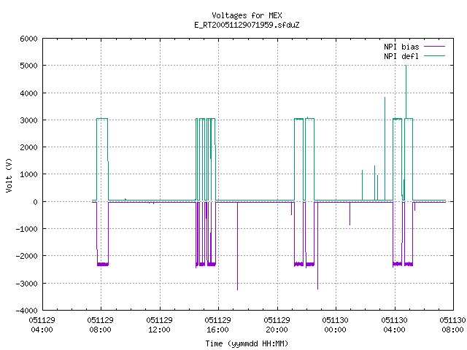Click the 5000 y-axis tick label
Screen dimensions: 467x350
tap(29, 66)
